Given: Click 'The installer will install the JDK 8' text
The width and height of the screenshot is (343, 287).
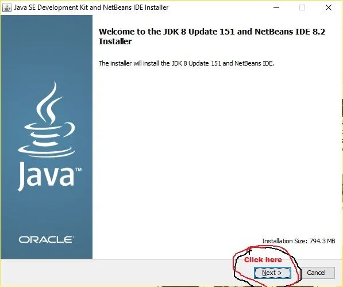Looking at the screenshot, I should (186, 63).
